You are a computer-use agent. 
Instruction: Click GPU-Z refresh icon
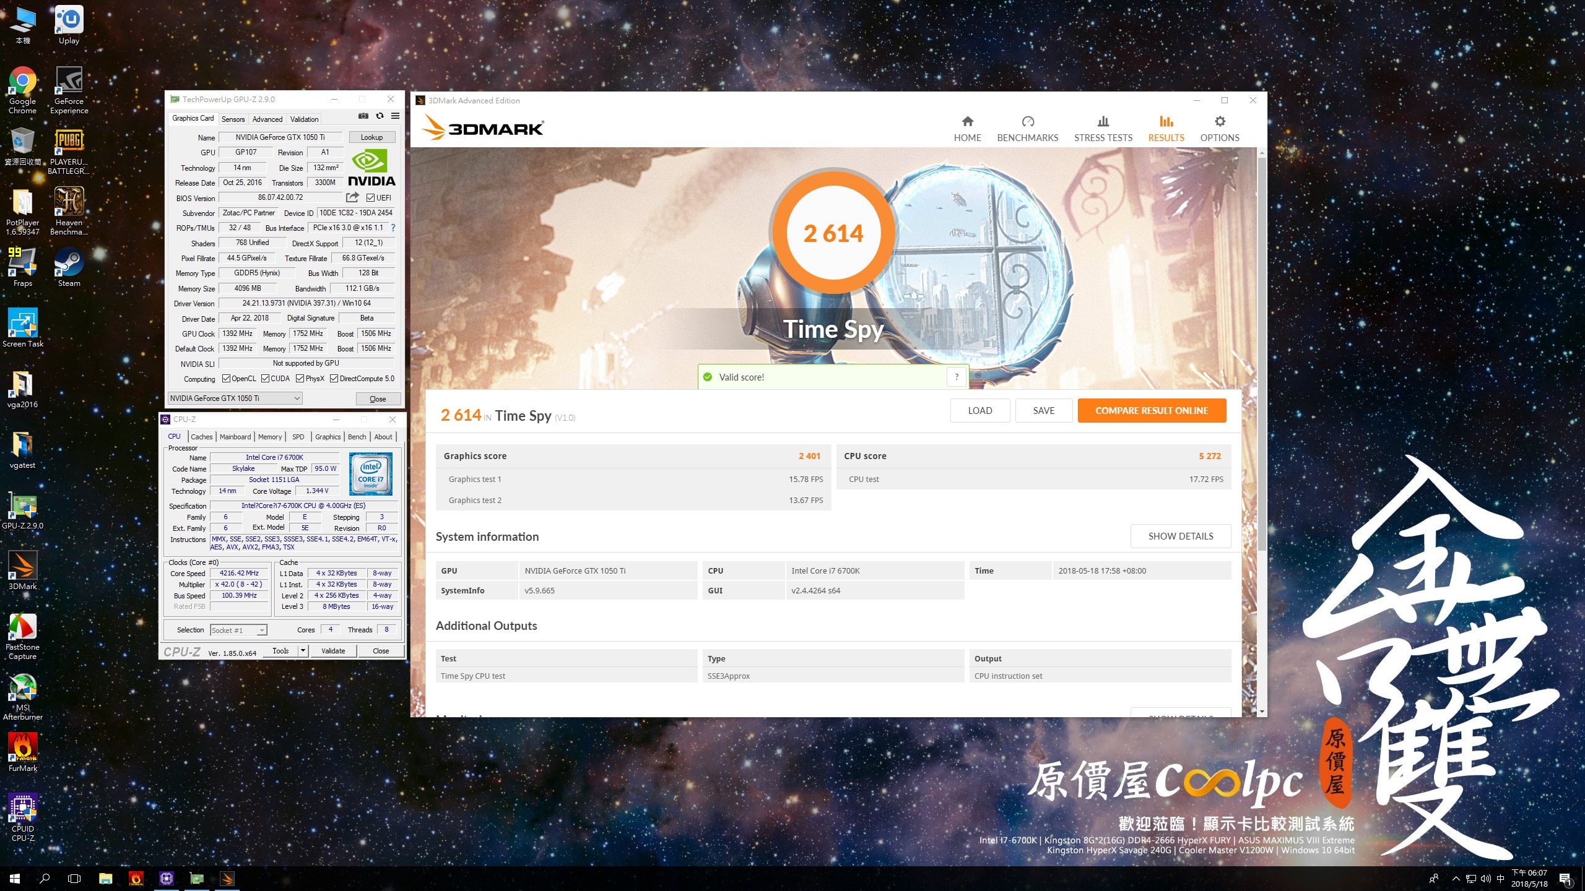tap(380, 116)
